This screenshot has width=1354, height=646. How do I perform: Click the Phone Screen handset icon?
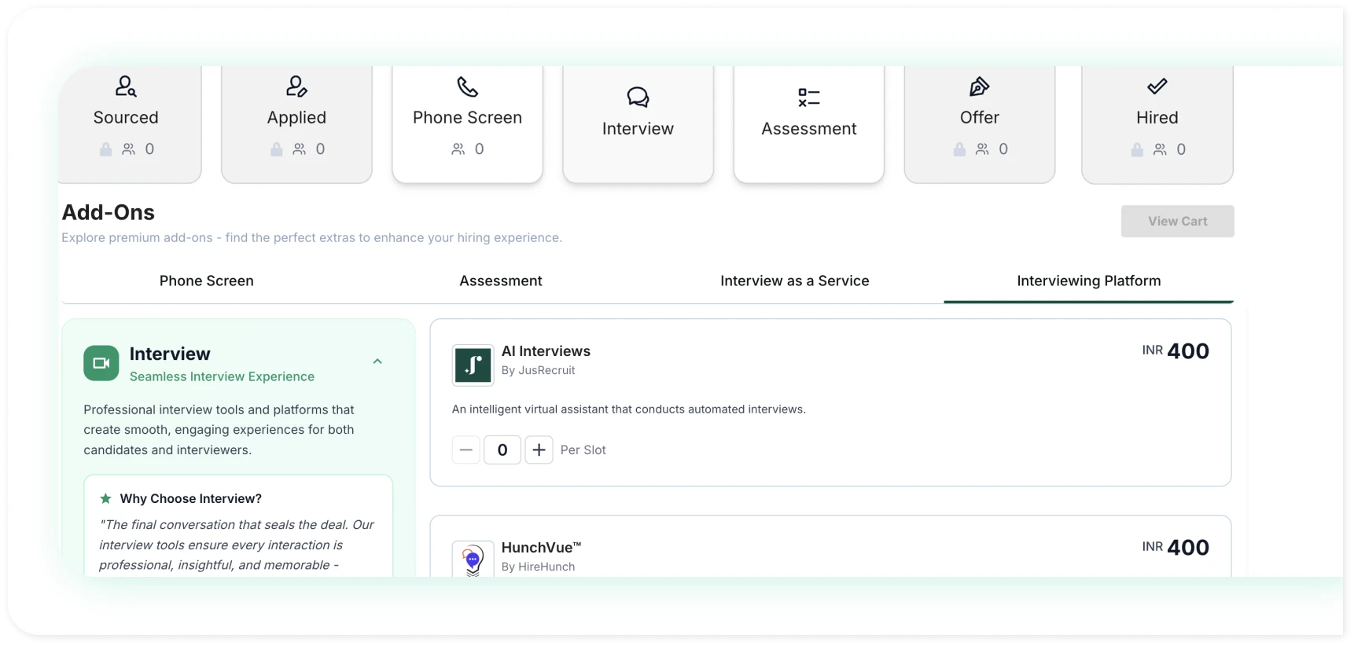tap(468, 86)
